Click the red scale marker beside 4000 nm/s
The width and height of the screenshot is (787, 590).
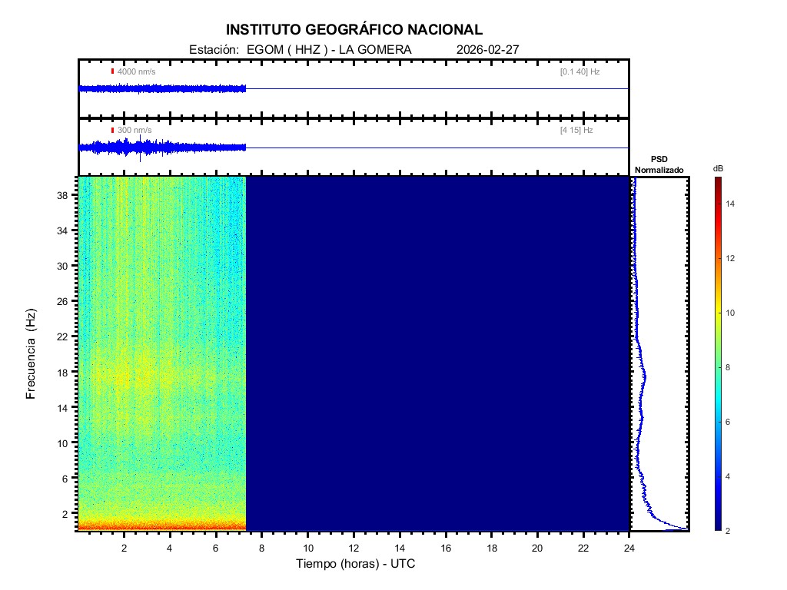point(112,71)
